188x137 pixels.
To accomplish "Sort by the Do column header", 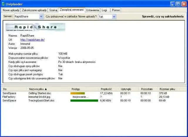I will 14,89.
